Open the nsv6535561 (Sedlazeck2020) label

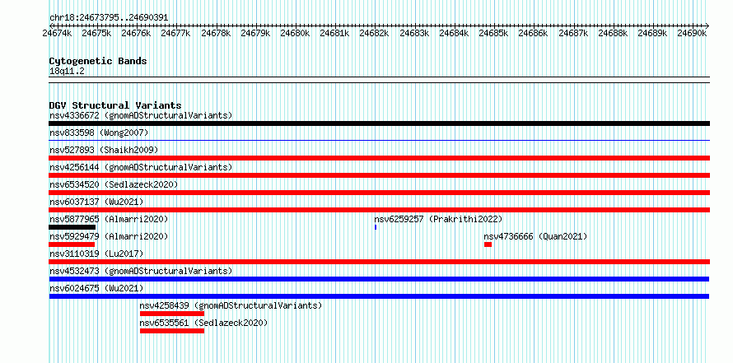(x=203, y=323)
